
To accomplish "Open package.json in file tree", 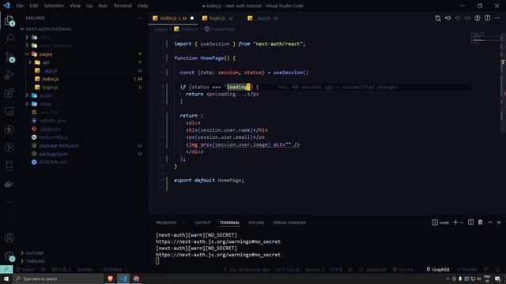I will tap(54, 154).
